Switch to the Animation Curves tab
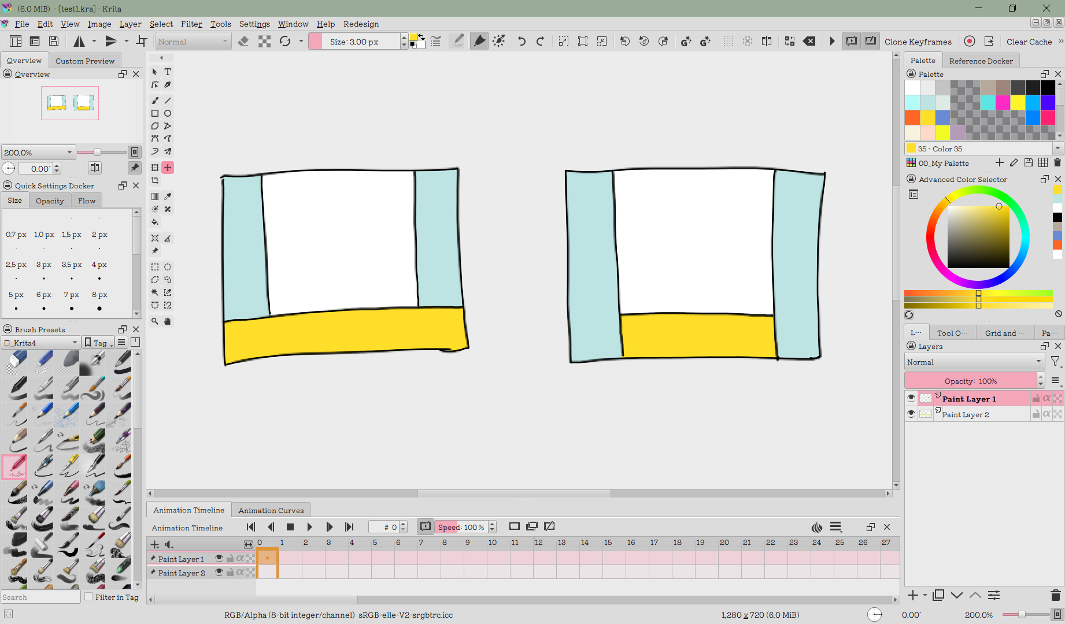 [271, 510]
